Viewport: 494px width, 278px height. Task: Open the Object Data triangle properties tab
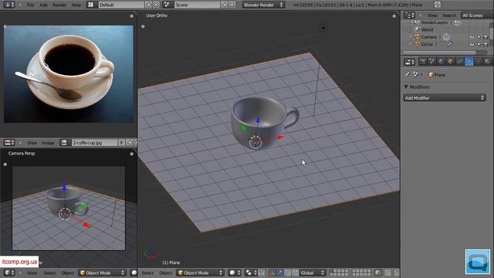click(479, 62)
